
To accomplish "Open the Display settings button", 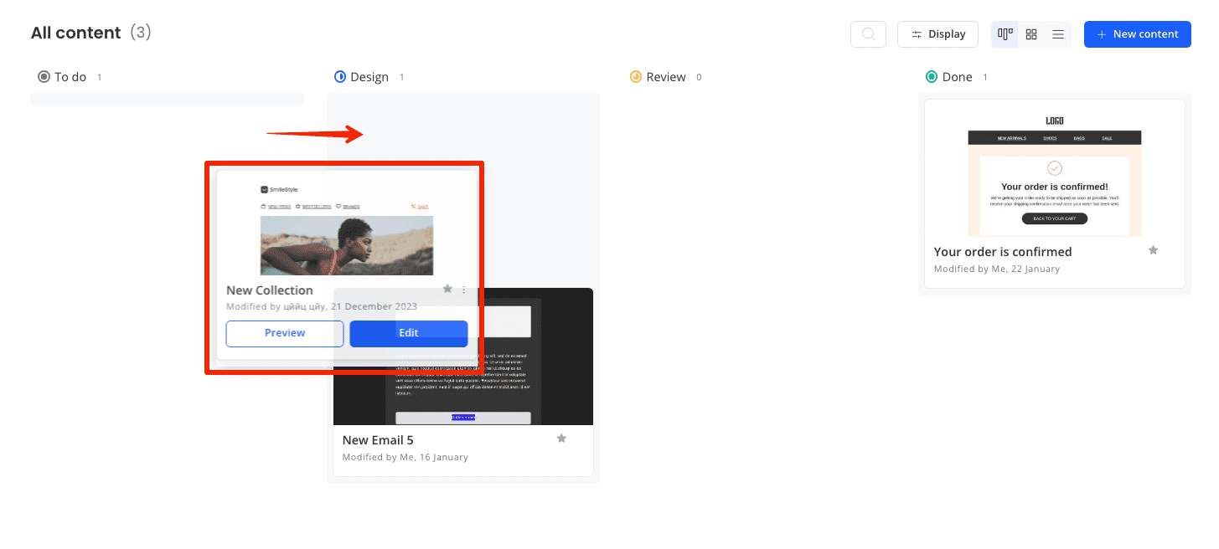I will click(937, 34).
